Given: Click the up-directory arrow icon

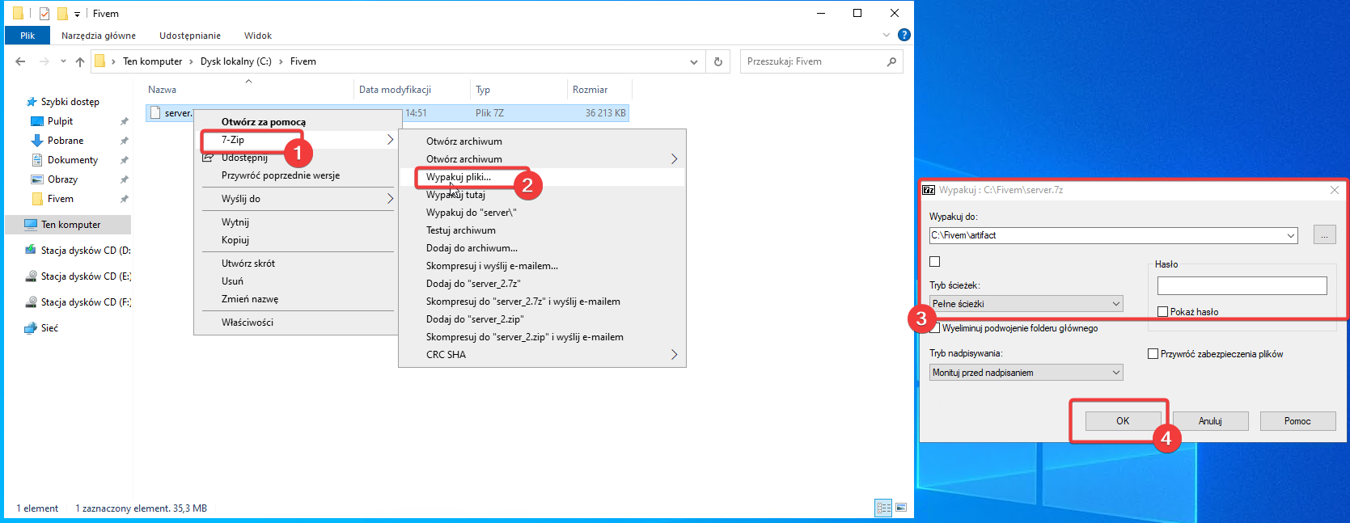Looking at the screenshot, I should click(80, 61).
